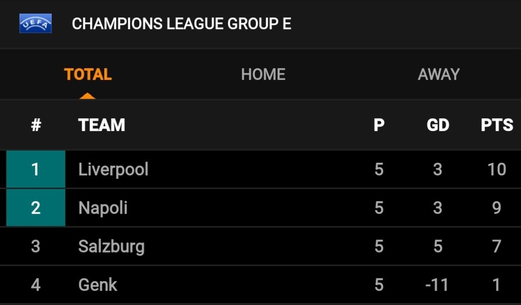The image size is (521, 305).
Task: Open the Salzburg team row
Action: pyautogui.click(x=260, y=246)
